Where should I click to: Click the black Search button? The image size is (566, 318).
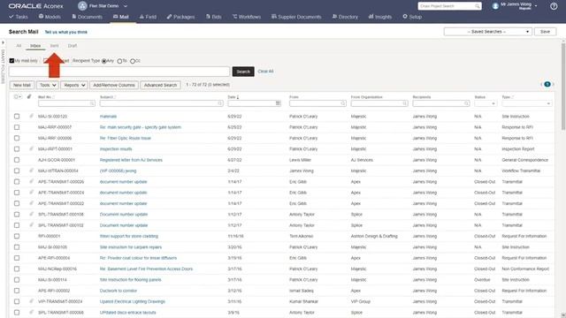pos(243,72)
